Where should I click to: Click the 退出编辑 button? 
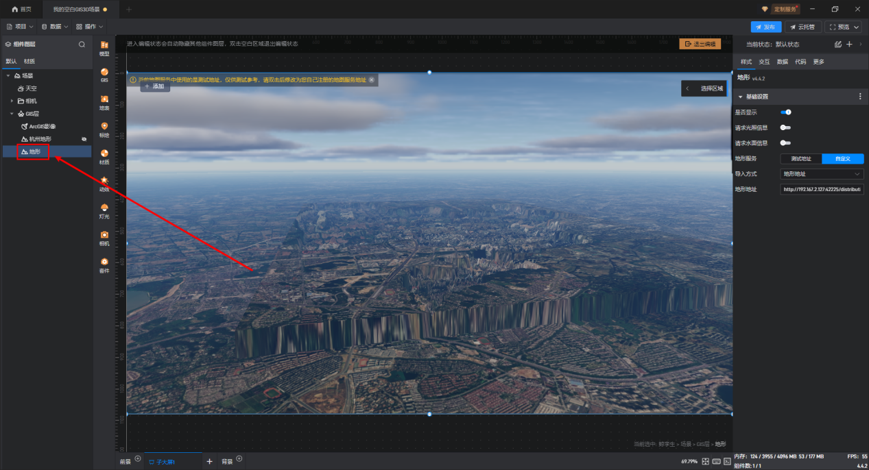700,44
